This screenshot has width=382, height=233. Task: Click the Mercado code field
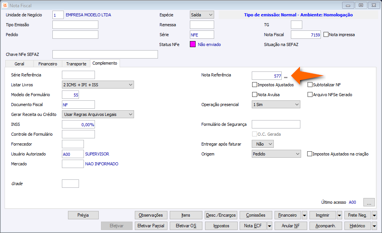click(x=73, y=164)
